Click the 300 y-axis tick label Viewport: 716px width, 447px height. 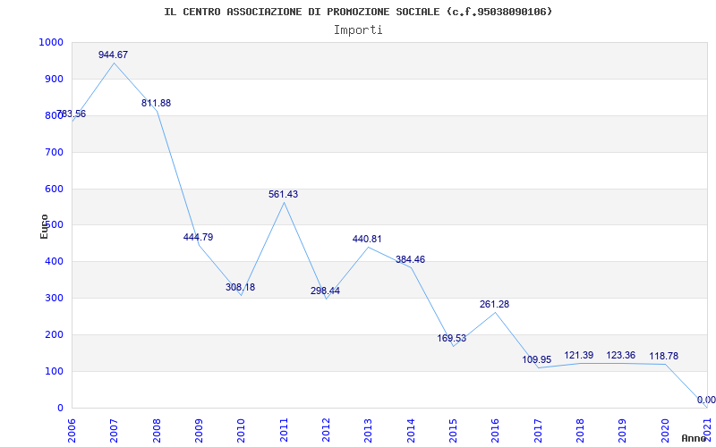(x=54, y=299)
